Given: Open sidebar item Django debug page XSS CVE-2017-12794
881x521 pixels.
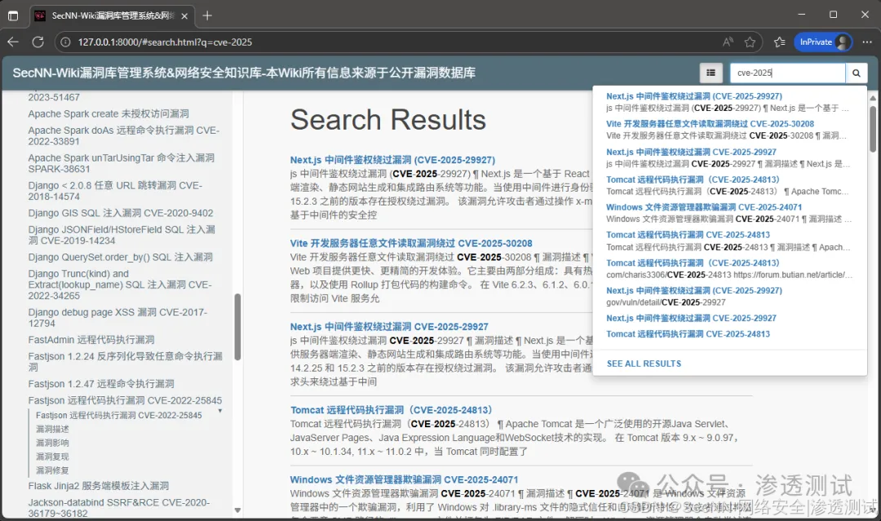Looking at the screenshot, I should (118, 317).
